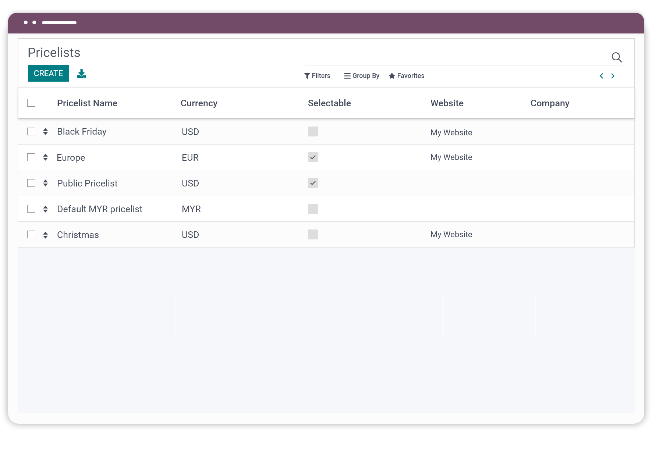Click the reorder handle beside Christmas
This screenshot has height=452, width=656.
point(45,234)
